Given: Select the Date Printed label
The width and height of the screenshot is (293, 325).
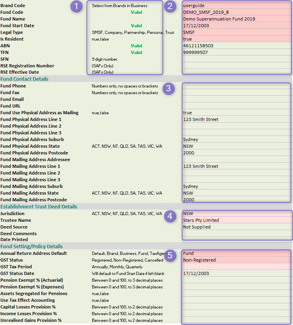Looking at the screenshot, I should pyautogui.click(x=14, y=240).
